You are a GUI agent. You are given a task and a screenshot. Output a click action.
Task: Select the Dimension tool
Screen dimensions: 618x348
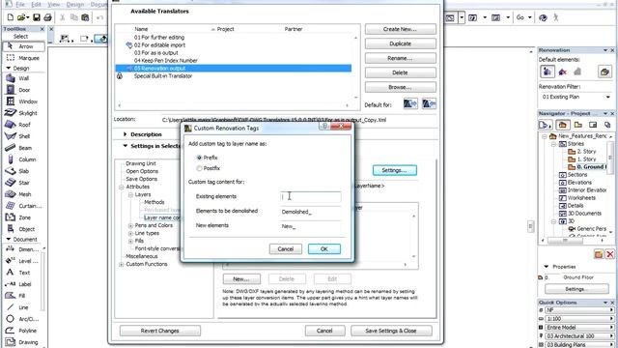(23, 249)
